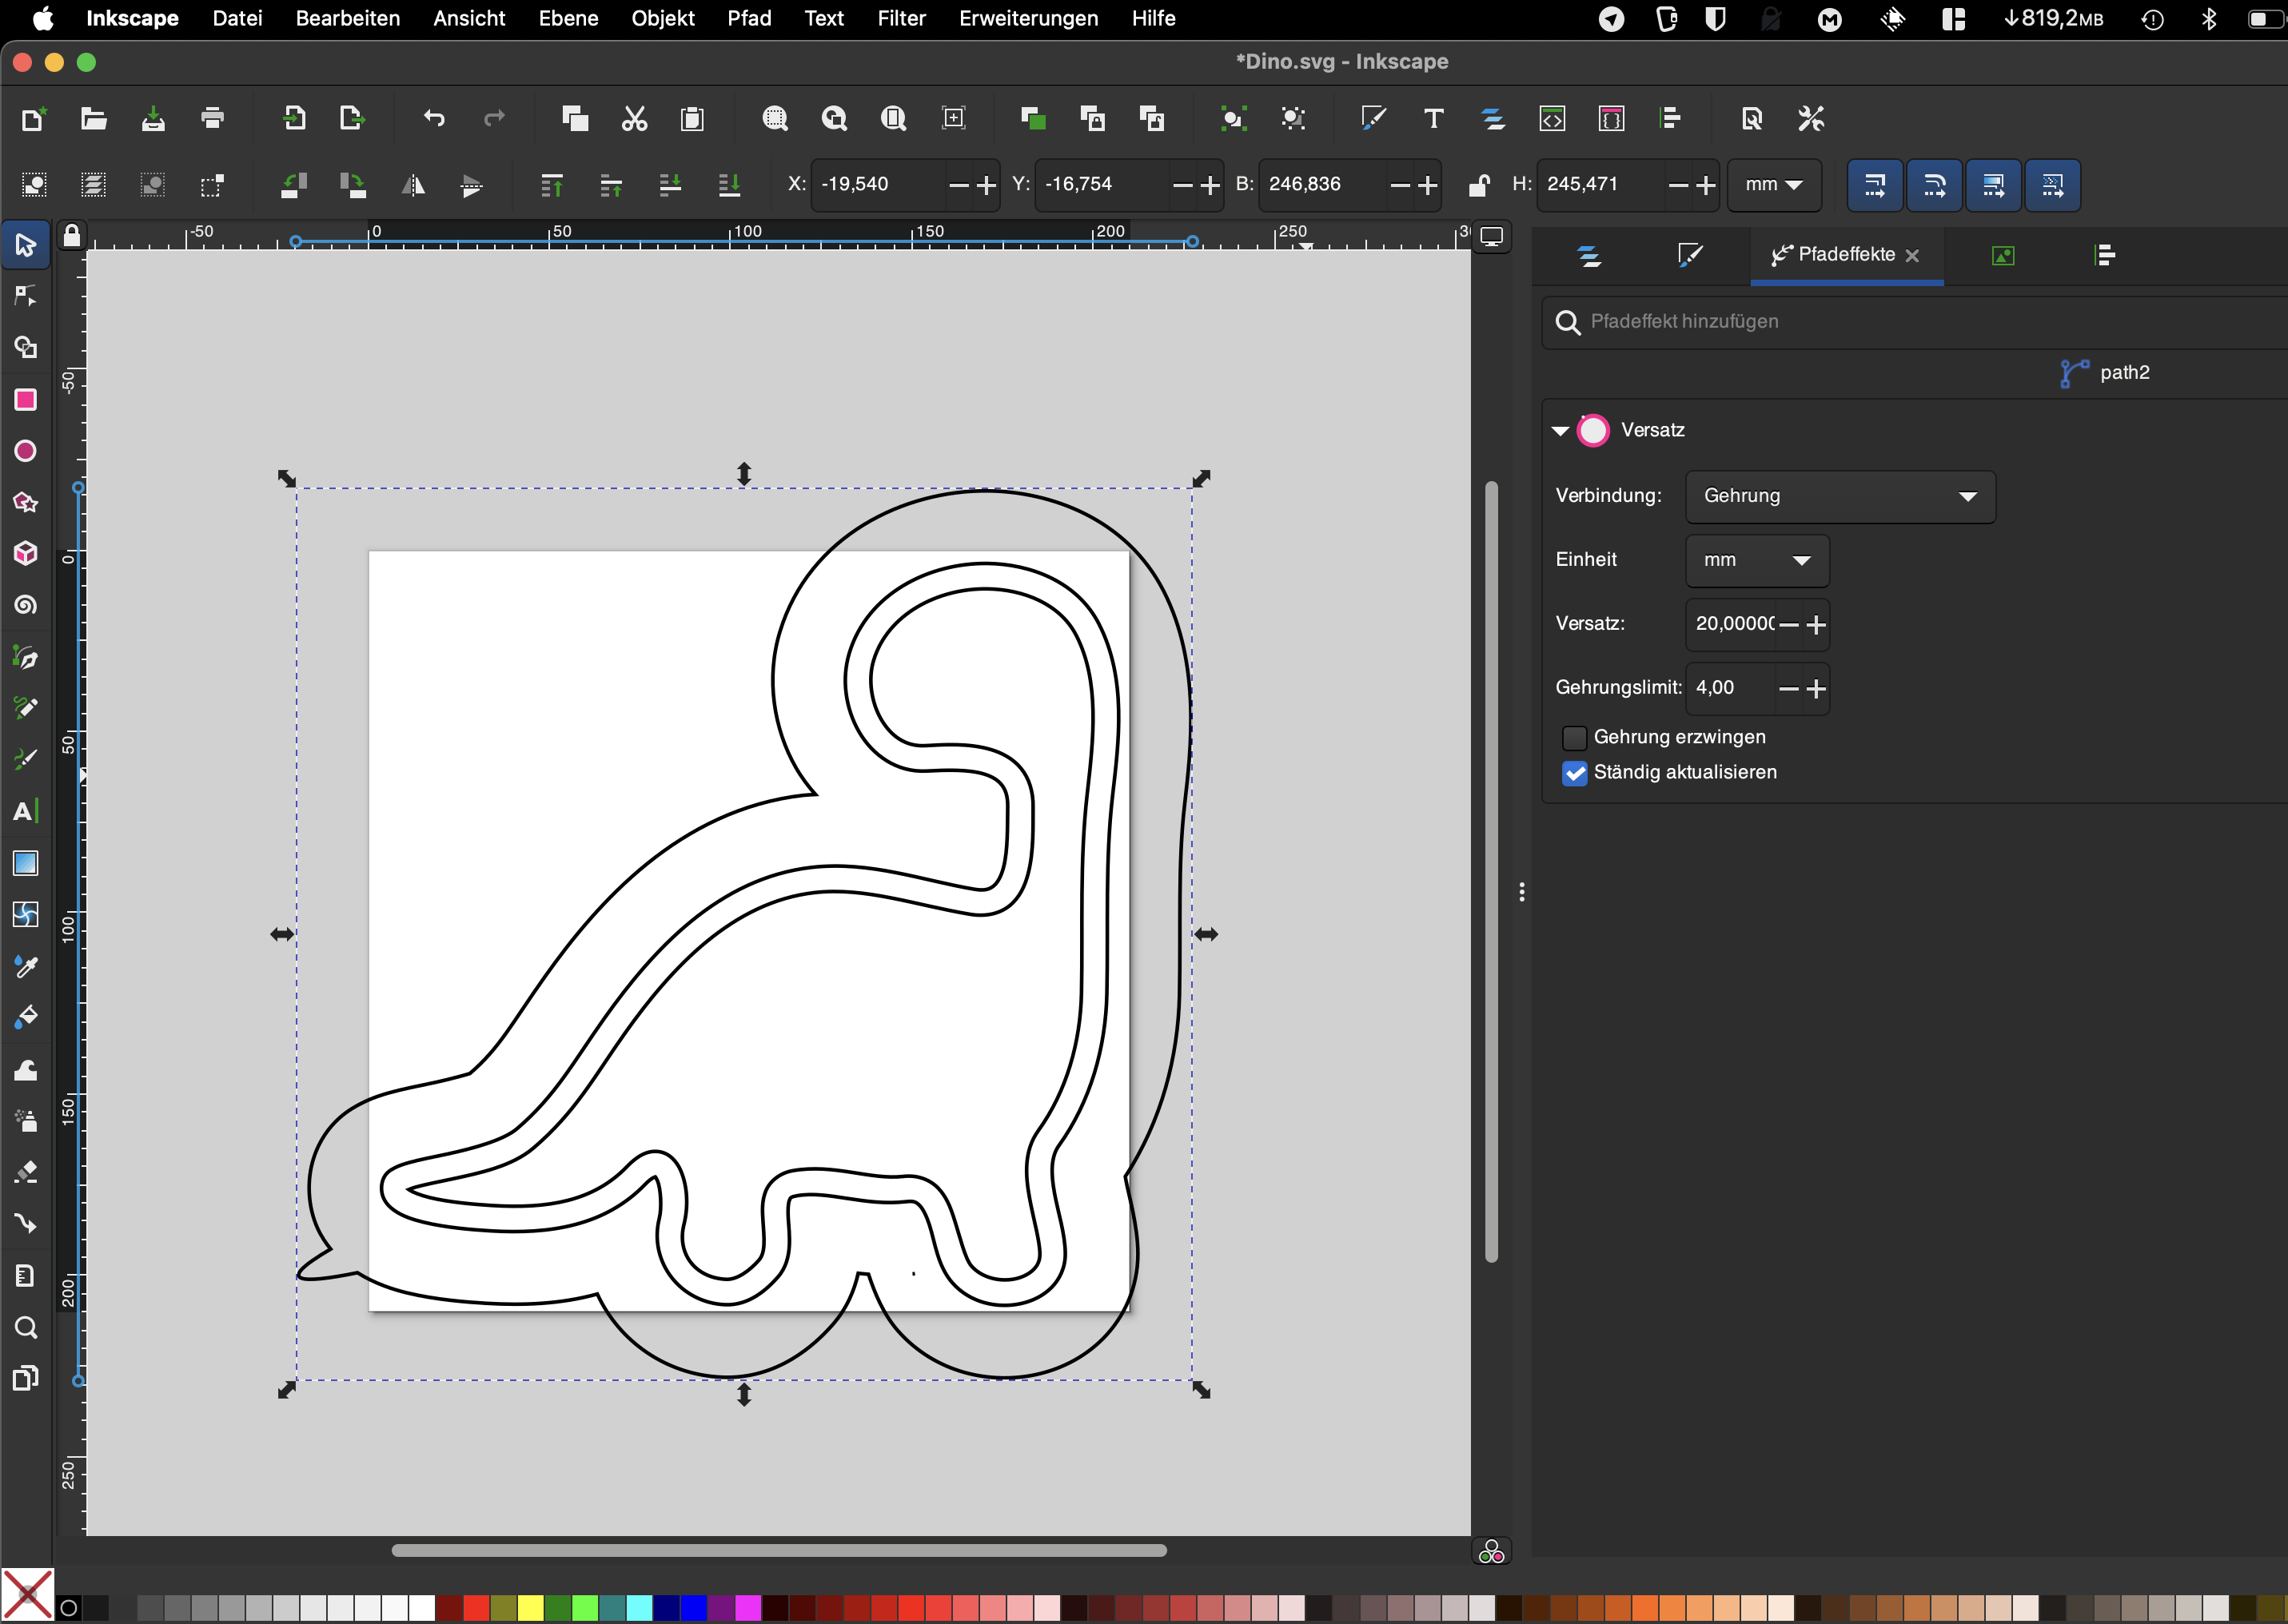The image size is (2288, 1624).
Task: Open the XML editor icon
Action: 1551,119
